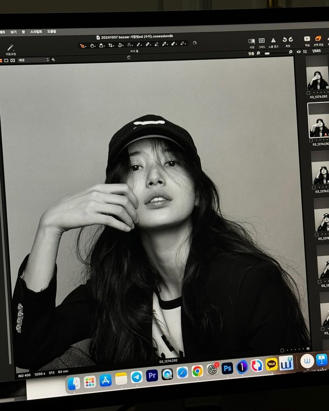Open Premiere Pro from the Dock

point(152,375)
